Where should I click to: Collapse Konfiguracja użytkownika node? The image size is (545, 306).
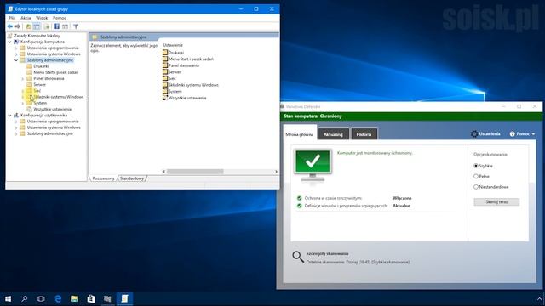[x=9, y=116]
